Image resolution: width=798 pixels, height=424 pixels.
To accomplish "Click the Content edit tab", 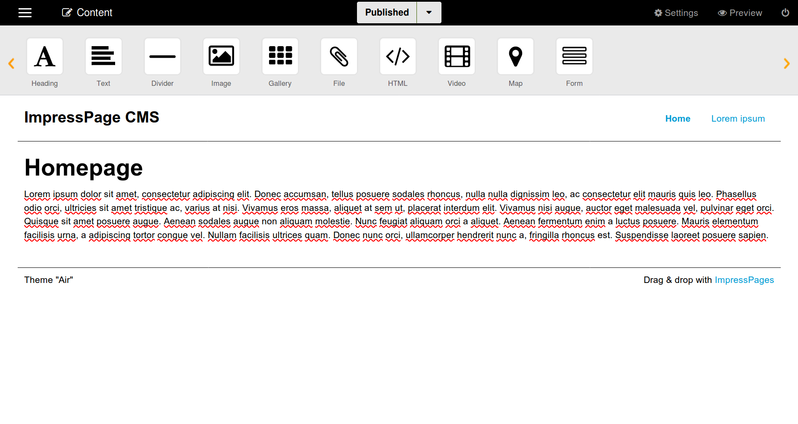I will pyautogui.click(x=87, y=13).
